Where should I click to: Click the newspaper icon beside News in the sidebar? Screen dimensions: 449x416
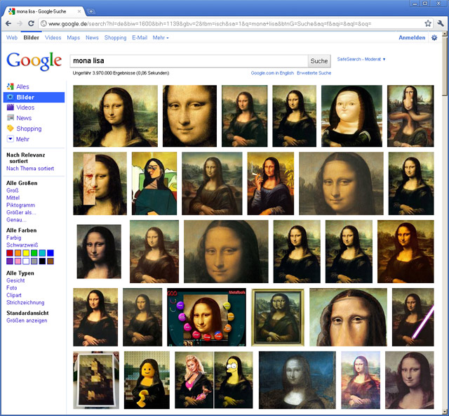(11, 117)
